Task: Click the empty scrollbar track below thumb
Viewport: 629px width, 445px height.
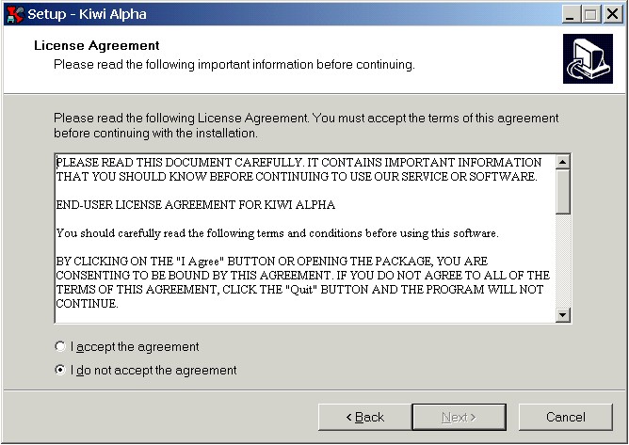Action: pyautogui.click(x=563, y=261)
